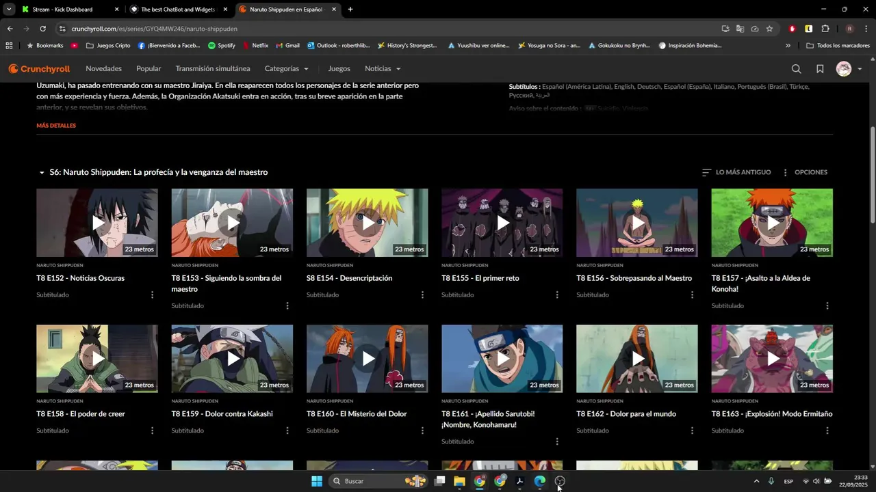
Task: Open the Windows Start menu
Action: [x=317, y=481]
